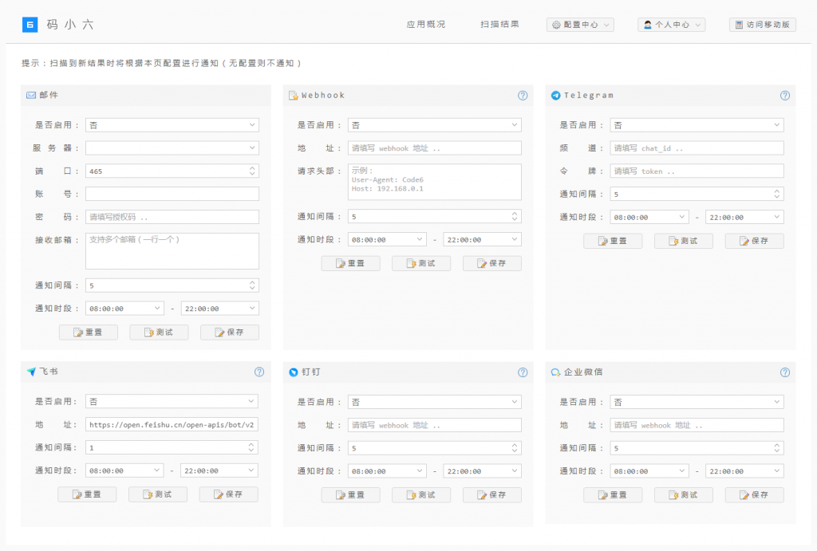Image resolution: width=817 pixels, height=551 pixels.
Task: Focus the 接收邮箱 textarea
Action: [172, 251]
